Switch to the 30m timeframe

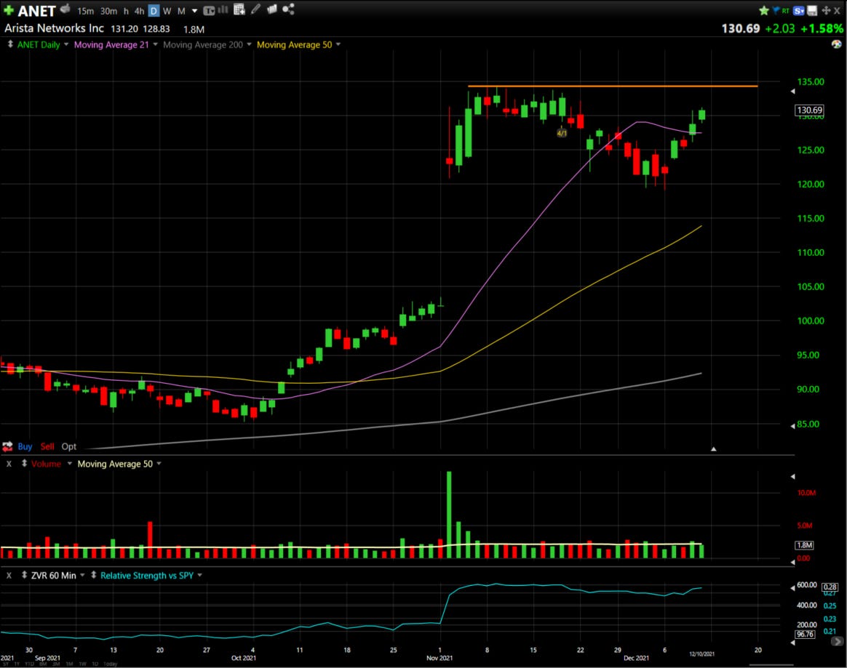(x=108, y=11)
